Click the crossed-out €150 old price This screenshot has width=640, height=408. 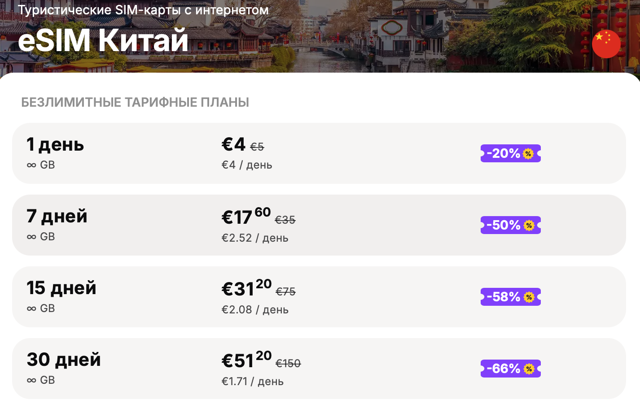tap(288, 363)
